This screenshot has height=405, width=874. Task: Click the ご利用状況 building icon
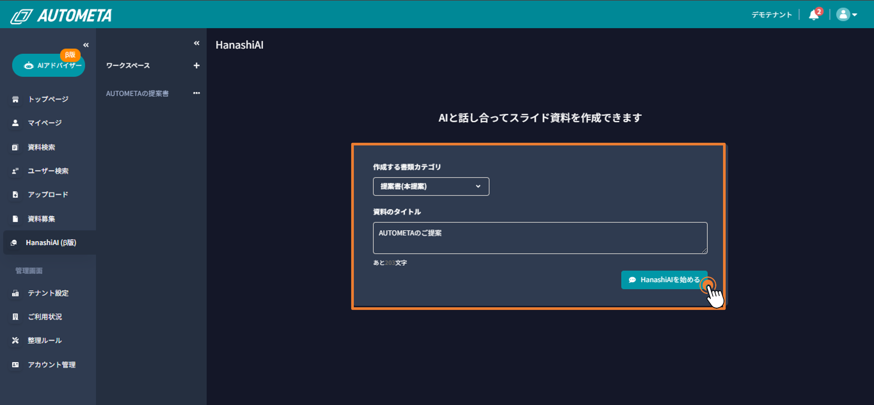(x=15, y=317)
